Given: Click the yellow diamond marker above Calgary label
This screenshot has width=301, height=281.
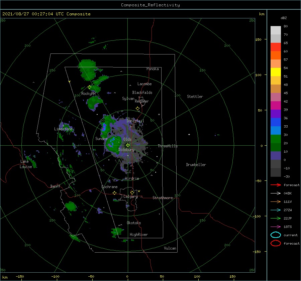Looking at the screenshot, I should [x=132, y=192].
